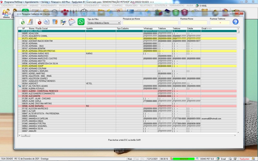The height and width of the screenshot is (161, 258).
Task: Click the Pesquisar por Nome field
Action: click(150, 23)
